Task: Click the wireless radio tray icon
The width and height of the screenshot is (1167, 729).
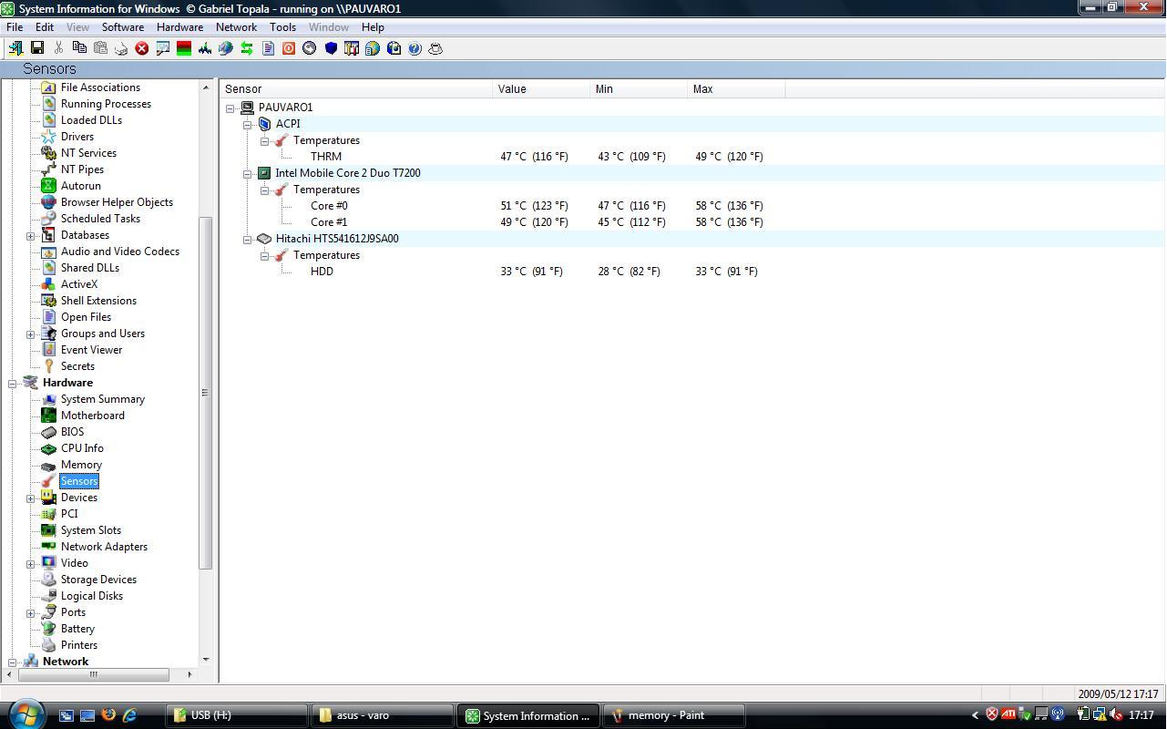Action: pyautogui.click(x=1058, y=714)
